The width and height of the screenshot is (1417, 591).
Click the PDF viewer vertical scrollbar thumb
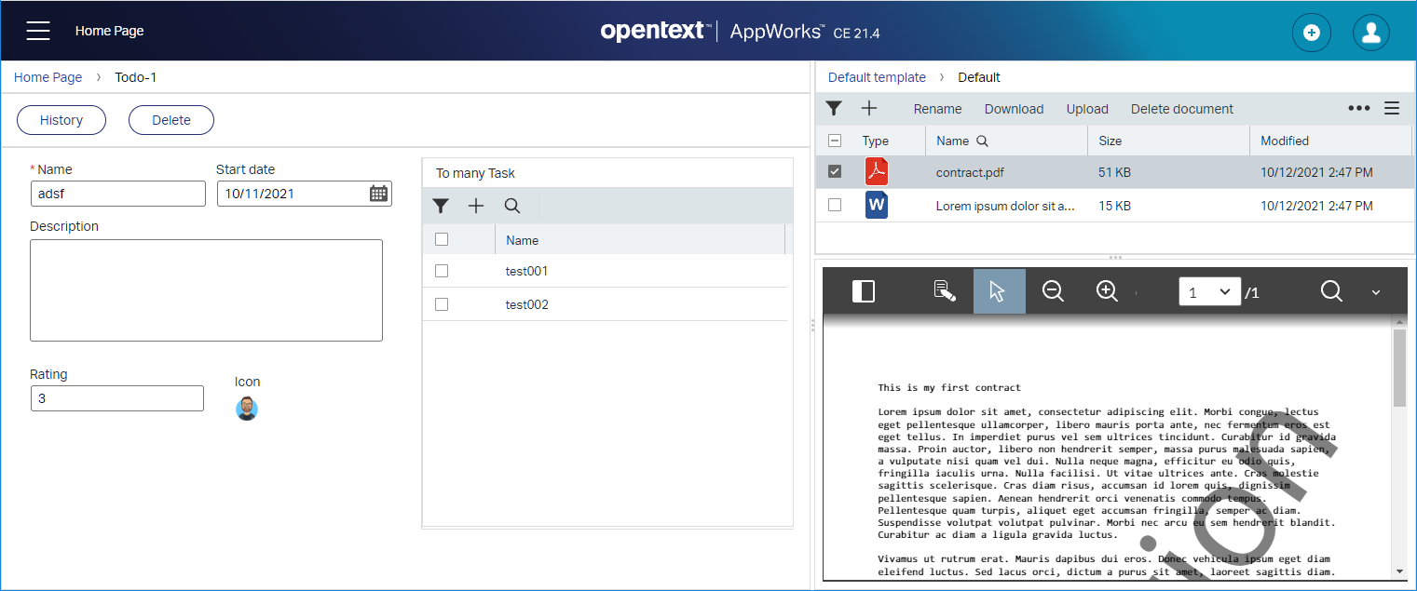1398,367
